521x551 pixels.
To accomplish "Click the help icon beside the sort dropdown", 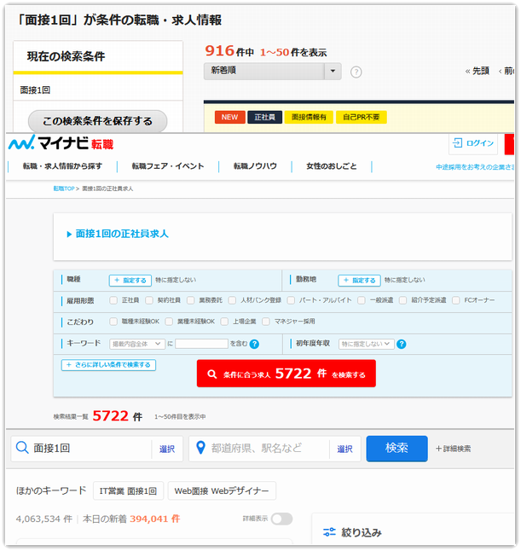I will [x=356, y=72].
